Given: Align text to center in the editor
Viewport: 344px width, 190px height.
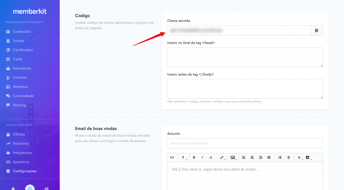Looking at the screenshot, I should click(252, 157).
